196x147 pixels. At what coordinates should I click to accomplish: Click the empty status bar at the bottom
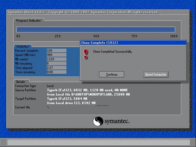click(98, 142)
